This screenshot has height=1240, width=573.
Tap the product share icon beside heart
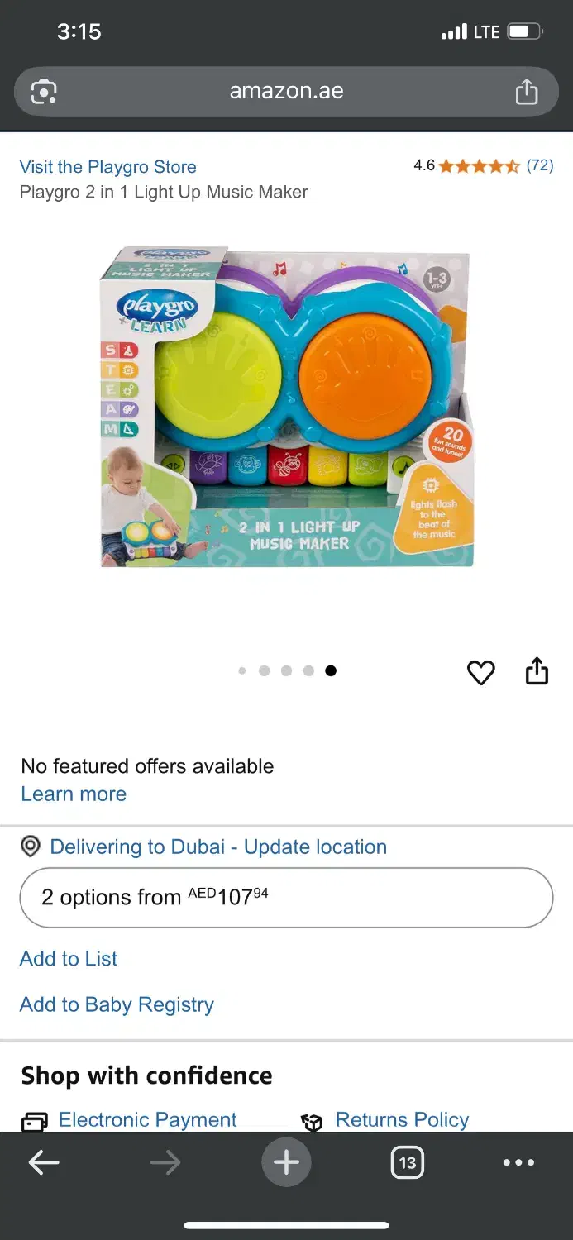[537, 671]
